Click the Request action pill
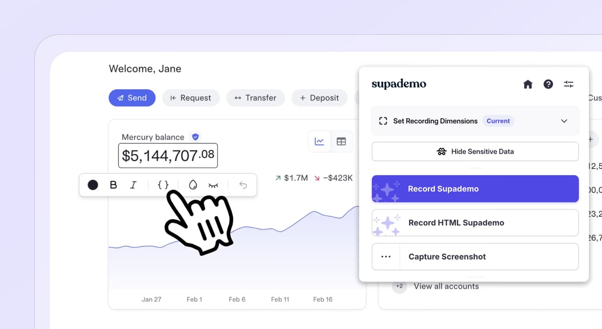 click(191, 98)
